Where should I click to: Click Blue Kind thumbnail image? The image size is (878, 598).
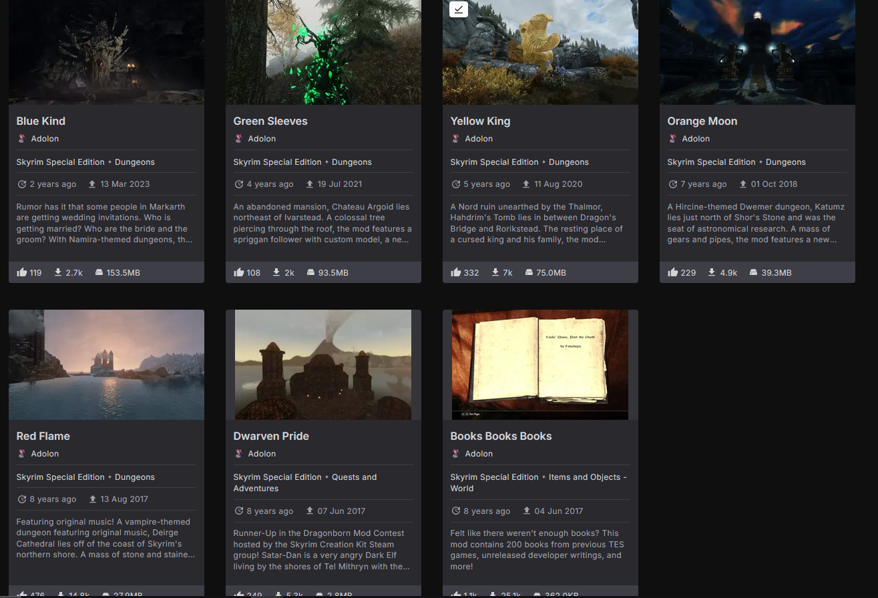pyautogui.click(x=106, y=52)
